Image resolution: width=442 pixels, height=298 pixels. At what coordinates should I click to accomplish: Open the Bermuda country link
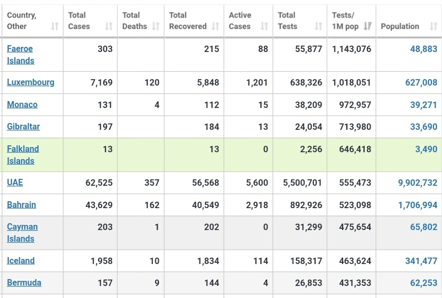pyautogui.click(x=24, y=283)
